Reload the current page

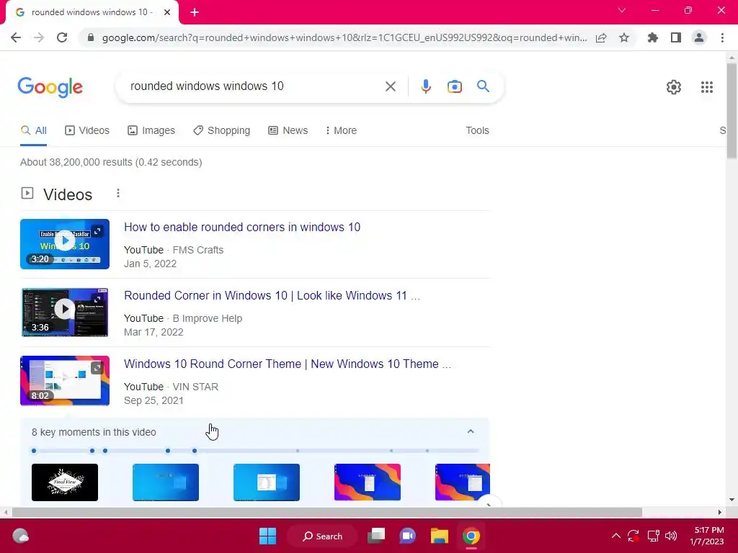click(x=62, y=37)
